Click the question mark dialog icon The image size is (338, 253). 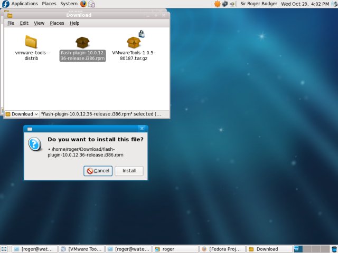[35, 144]
